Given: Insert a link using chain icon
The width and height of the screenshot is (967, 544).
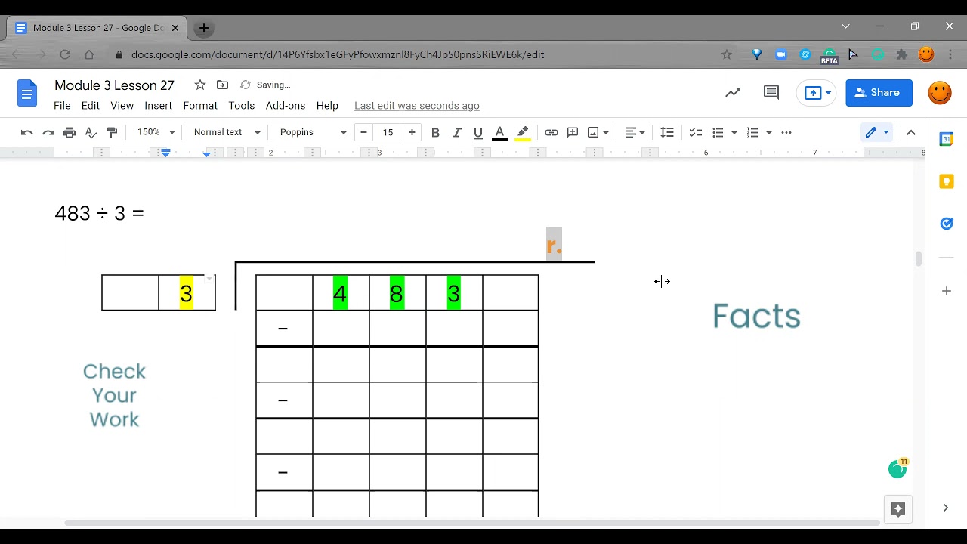Looking at the screenshot, I should click(551, 132).
